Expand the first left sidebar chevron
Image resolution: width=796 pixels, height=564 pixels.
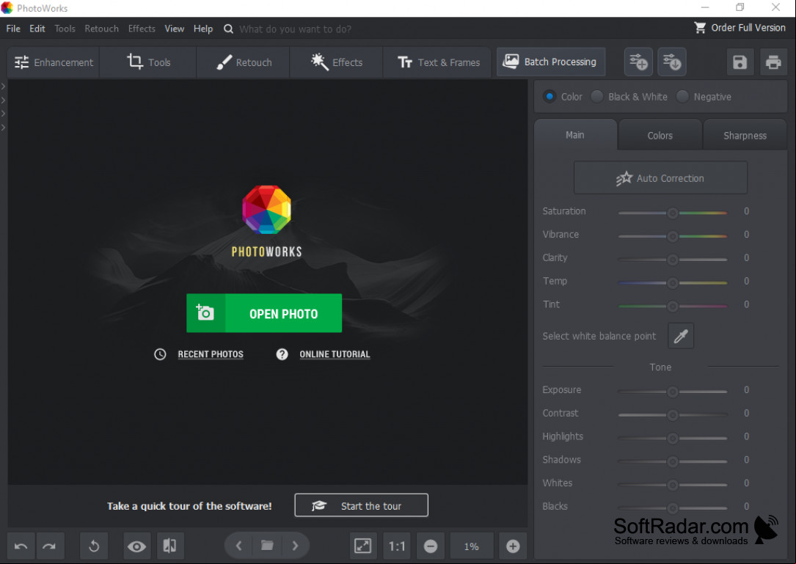pyautogui.click(x=3, y=87)
